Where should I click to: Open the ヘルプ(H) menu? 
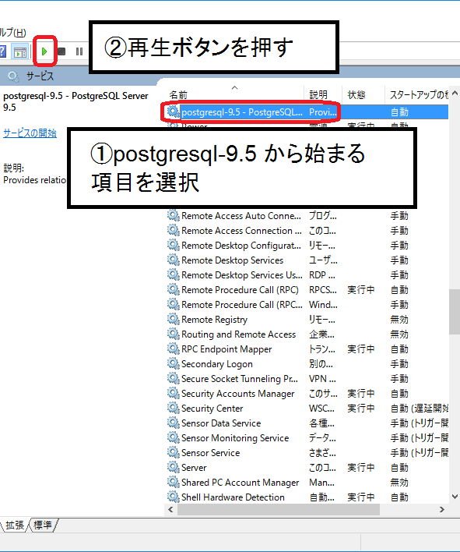pyautogui.click(x=13, y=33)
